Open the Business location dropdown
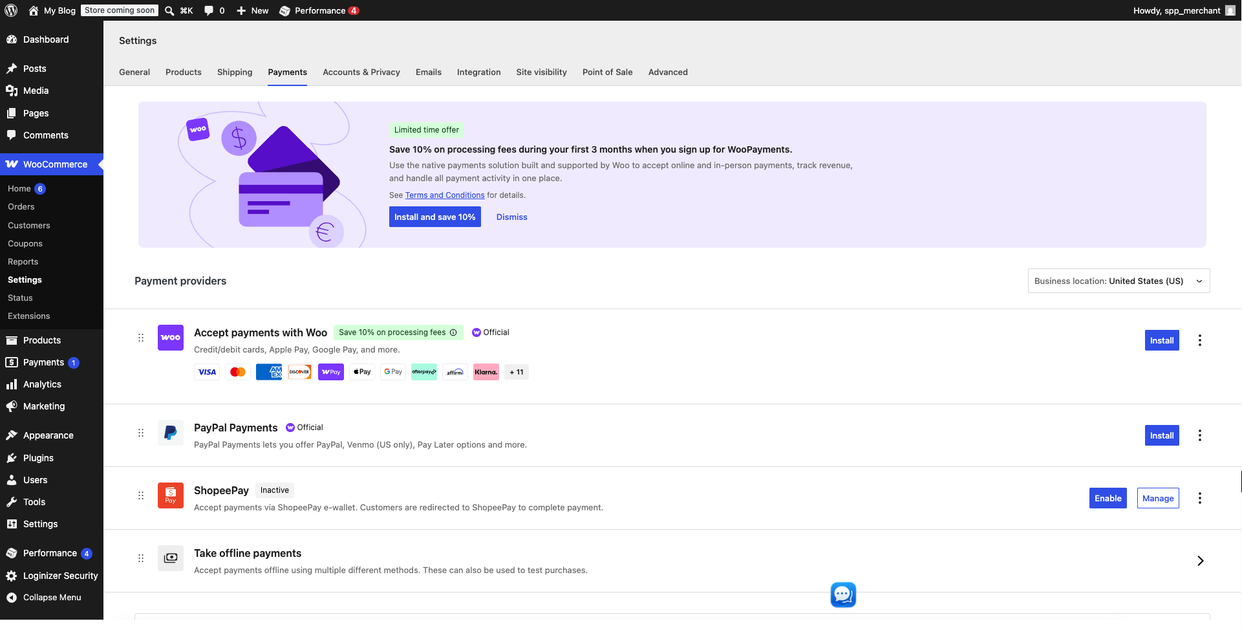Image resolution: width=1242 pixels, height=630 pixels. pos(1119,281)
